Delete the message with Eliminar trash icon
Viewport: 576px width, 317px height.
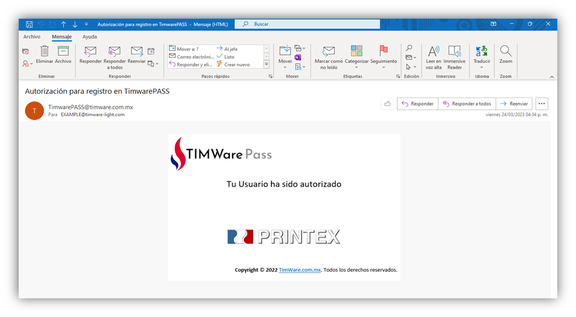point(44,55)
